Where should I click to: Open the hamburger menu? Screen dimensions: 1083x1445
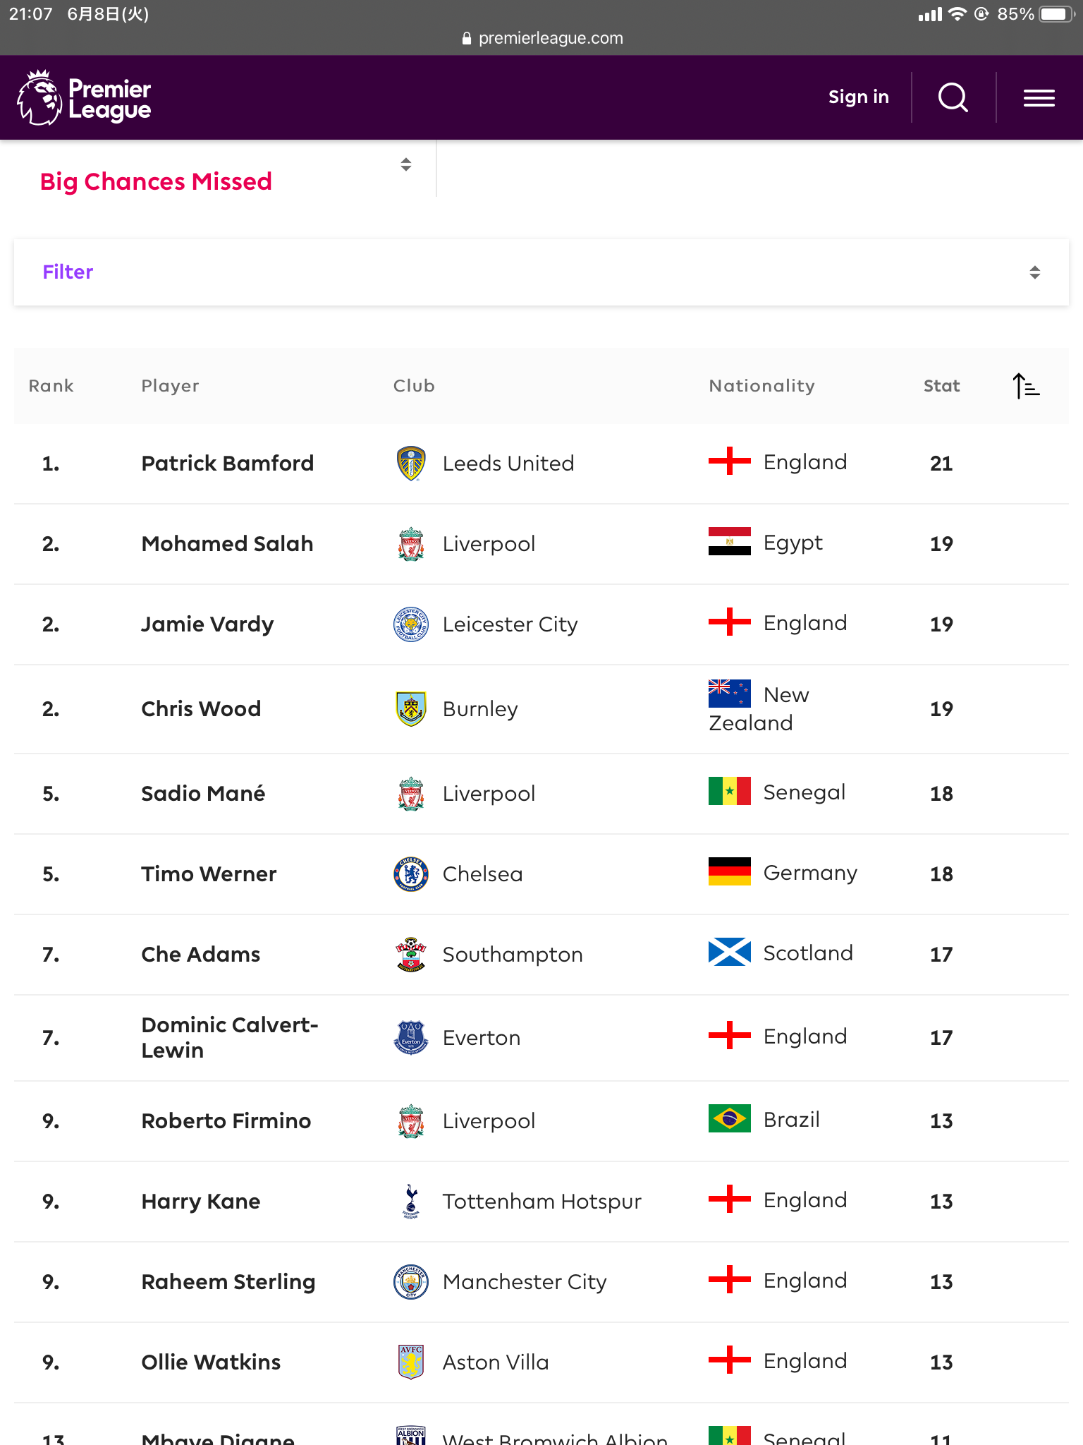click(1039, 98)
